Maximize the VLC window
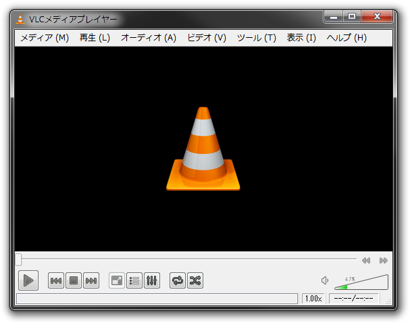The width and height of the screenshot is (410, 323). pos(352,17)
